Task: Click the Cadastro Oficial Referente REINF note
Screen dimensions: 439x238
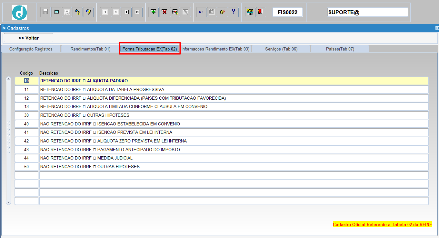Action: coord(382,224)
